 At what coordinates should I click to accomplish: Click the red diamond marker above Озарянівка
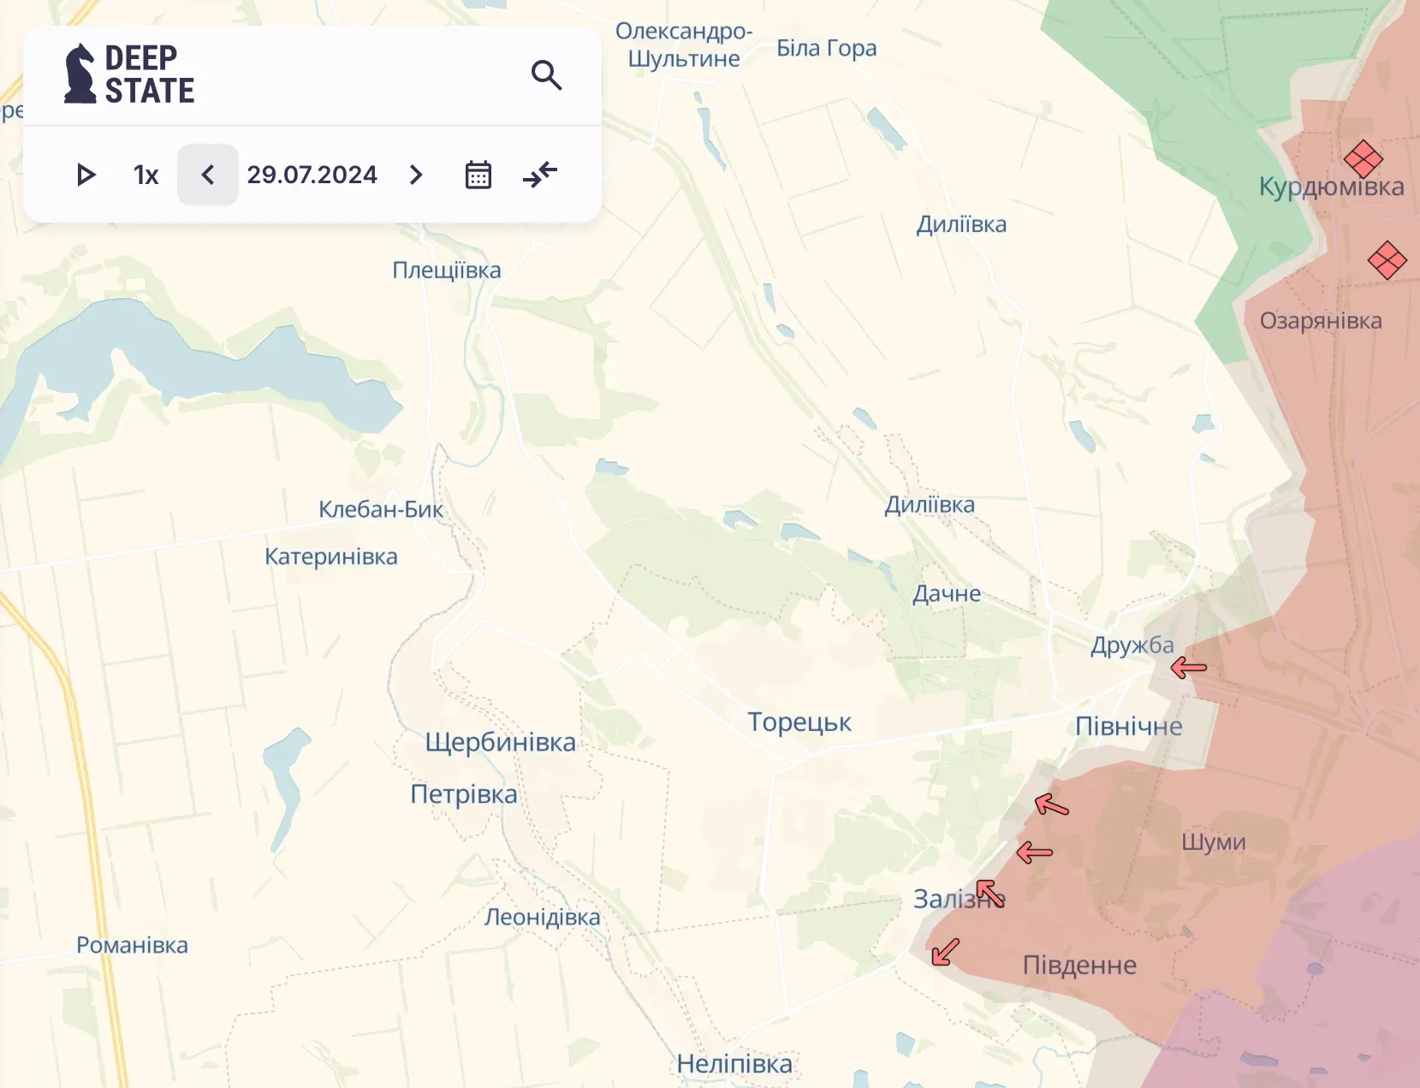pos(1387,259)
